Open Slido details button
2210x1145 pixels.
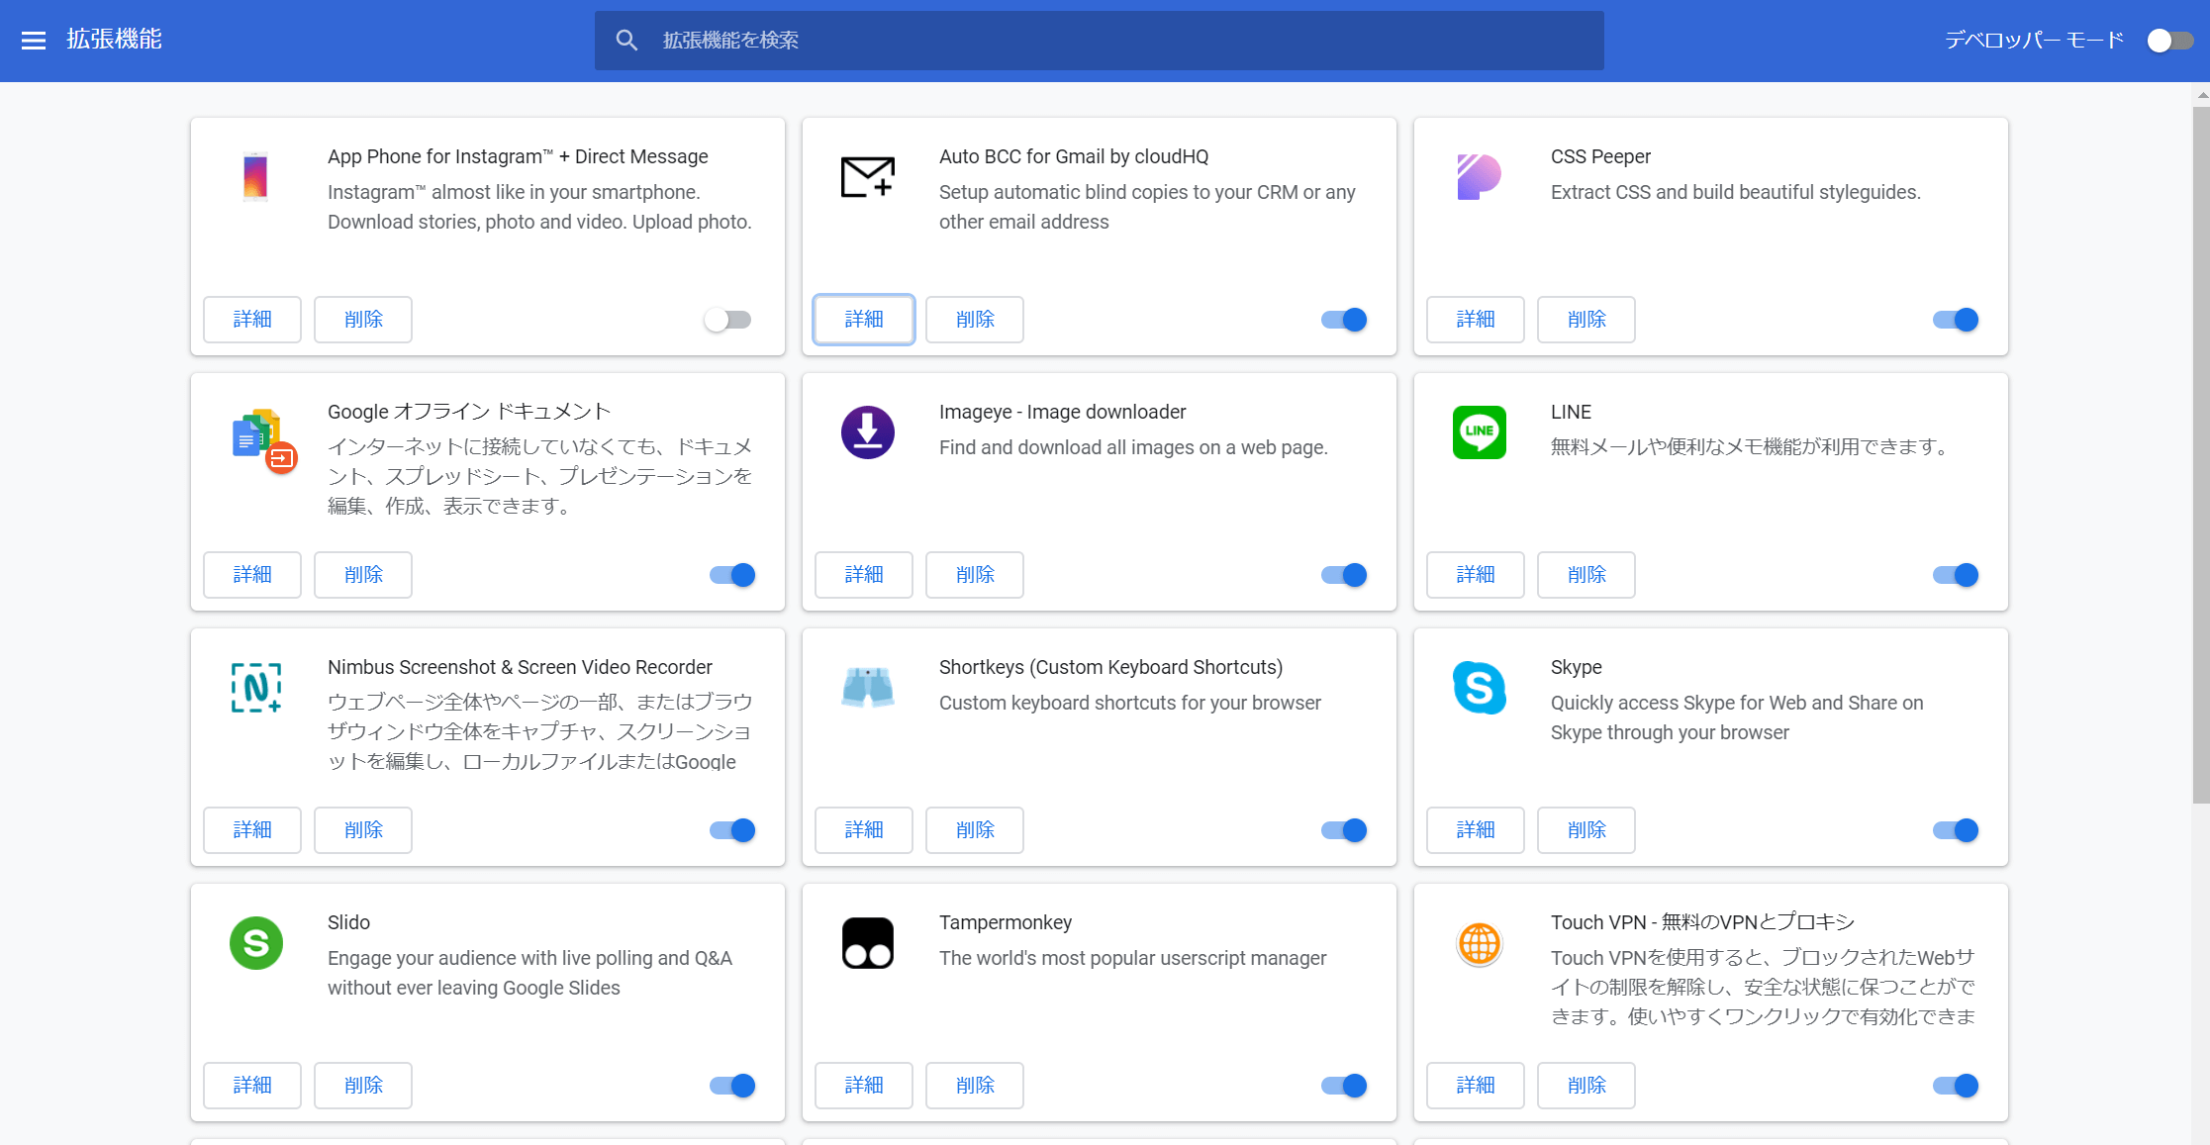point(252,1086)
